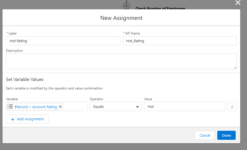The width and height of the screenshot is (247, 150).
Task: Select the Value field containing Hot
Action: click(x=184, y=107)
